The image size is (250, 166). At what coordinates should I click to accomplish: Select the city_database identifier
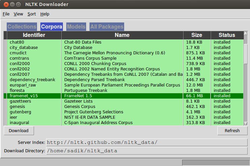(x=24, y=48)
